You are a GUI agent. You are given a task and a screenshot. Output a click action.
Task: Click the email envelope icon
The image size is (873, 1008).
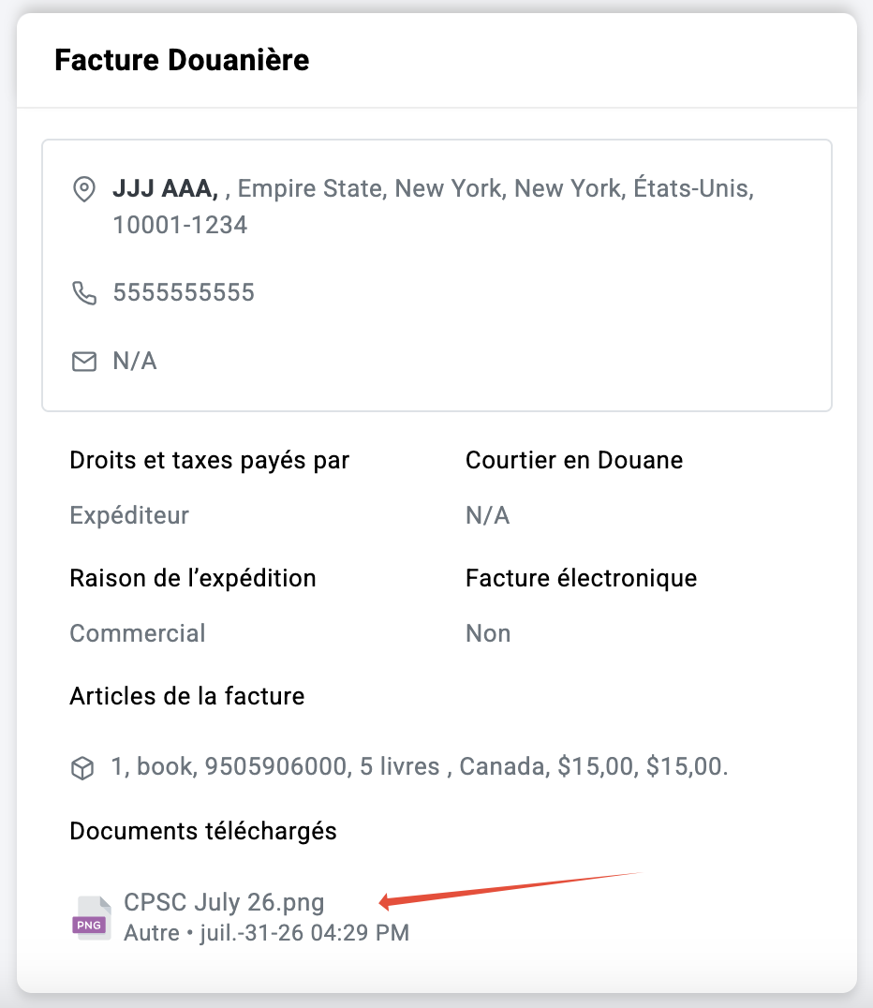pos(84,362)
